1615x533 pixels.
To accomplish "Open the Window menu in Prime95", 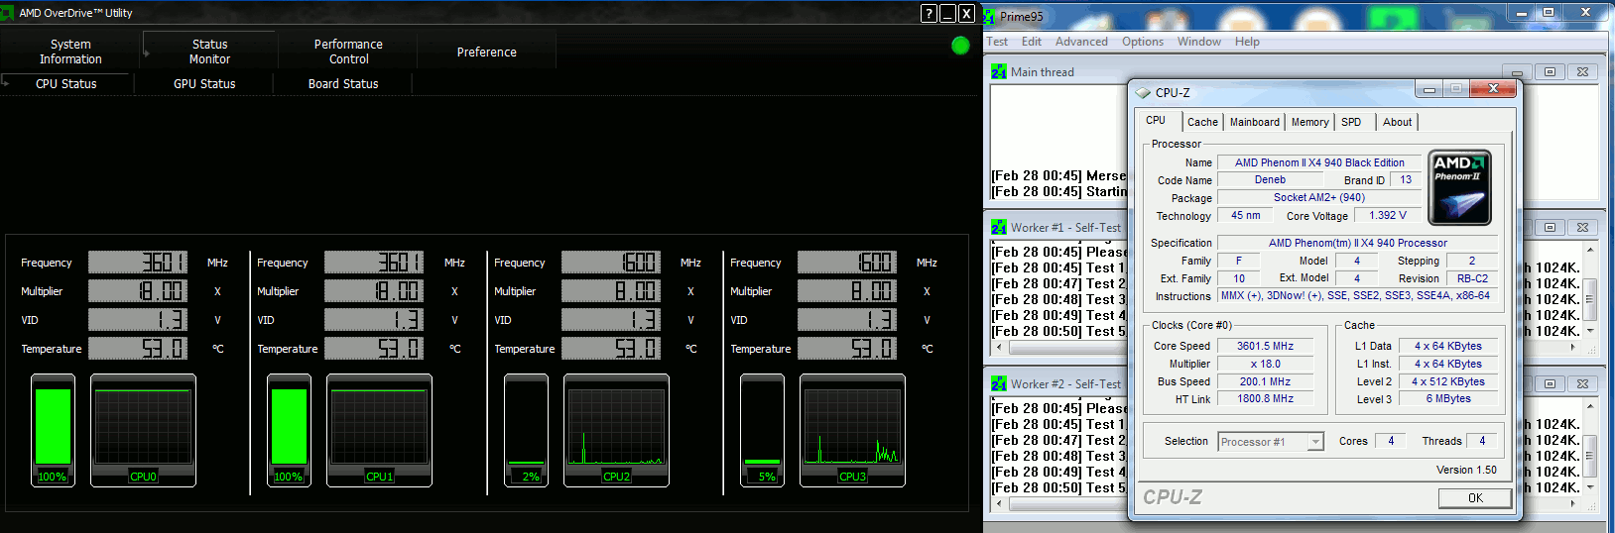I will [1199, 42].
